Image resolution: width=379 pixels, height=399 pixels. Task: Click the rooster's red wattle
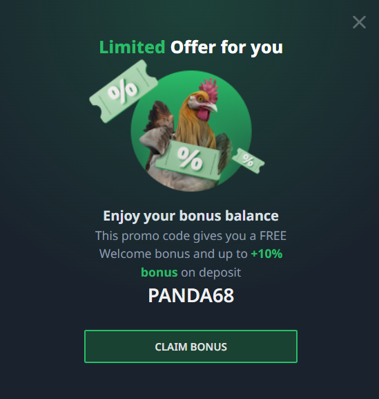tap(203, 113)
